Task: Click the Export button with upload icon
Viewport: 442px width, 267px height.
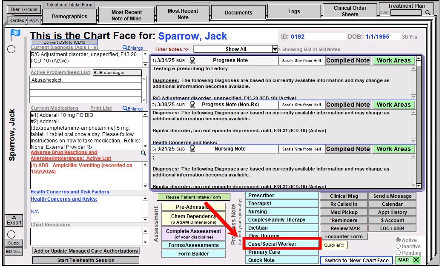Action: point(14,220)
